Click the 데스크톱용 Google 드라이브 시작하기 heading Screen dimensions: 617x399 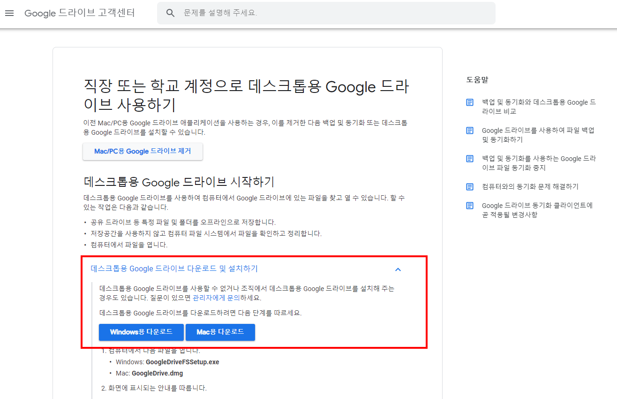coord(179,182)
